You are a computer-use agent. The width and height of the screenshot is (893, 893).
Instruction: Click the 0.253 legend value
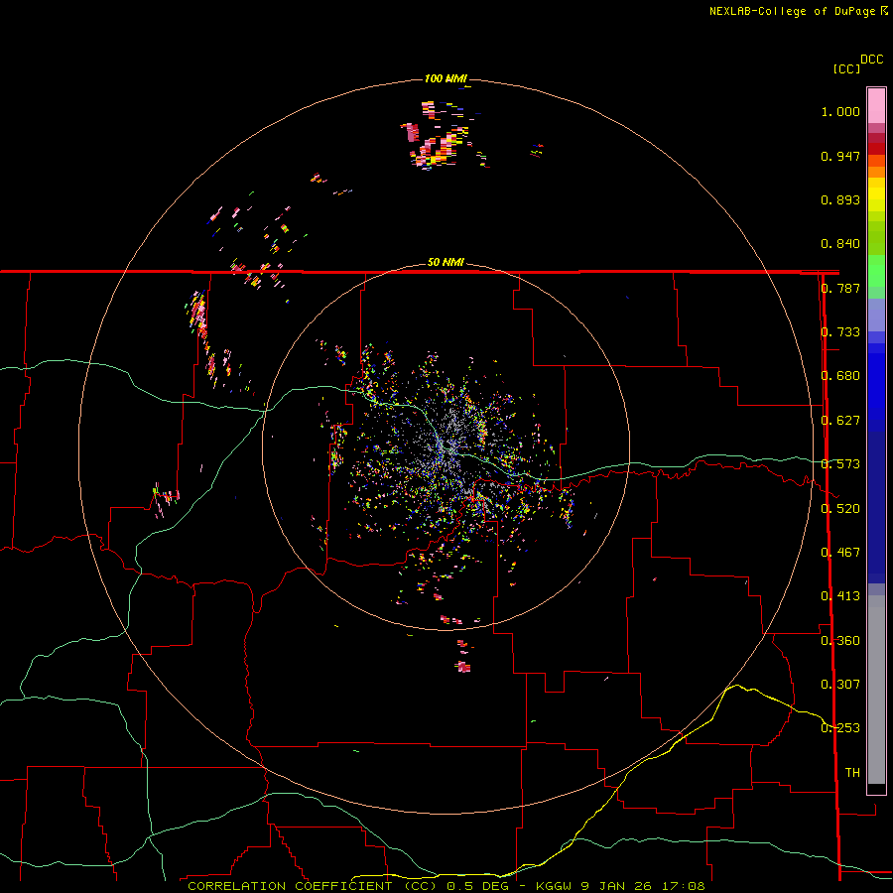pyautogui.click(x=840, y=728)
